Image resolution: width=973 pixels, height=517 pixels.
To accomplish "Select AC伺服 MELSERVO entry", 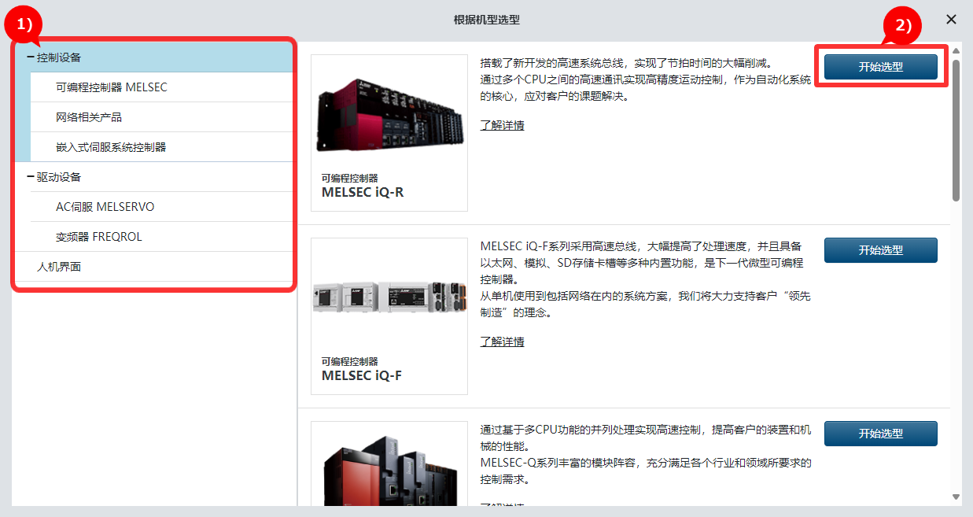I will [x=105, y=207].
